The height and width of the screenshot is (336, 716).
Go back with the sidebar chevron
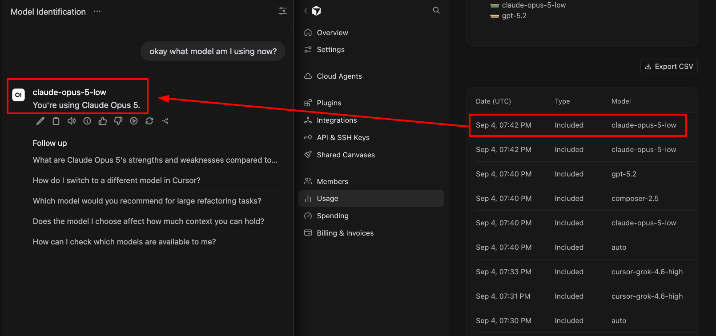306,11
